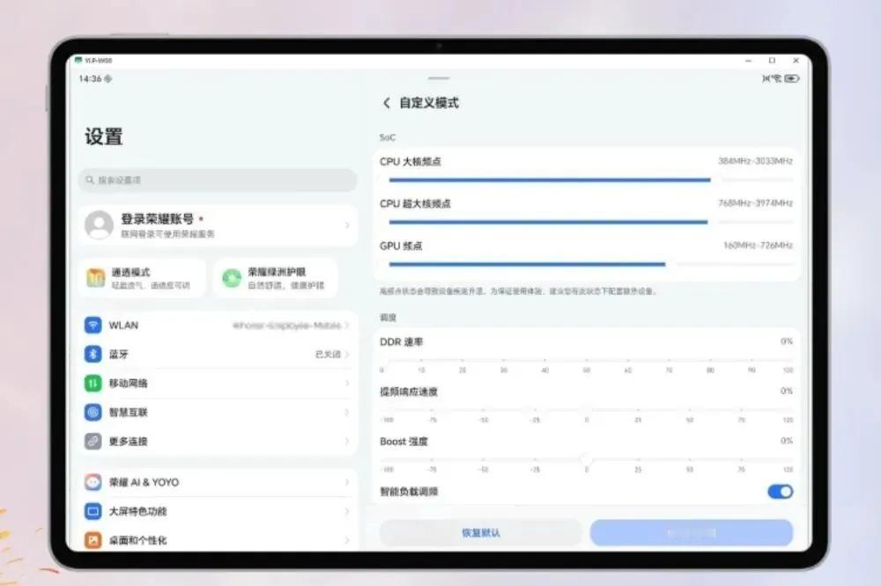The width and height of the screenshot is (881, 586).
Task: Click the 通透模式 yellow icon
Action: (x=95, y=278)
